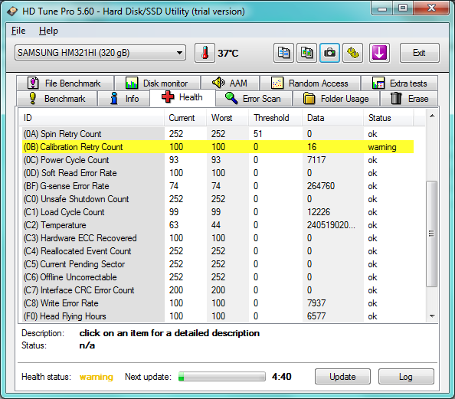Switch to the File Benchmark tab

(65, 83)
